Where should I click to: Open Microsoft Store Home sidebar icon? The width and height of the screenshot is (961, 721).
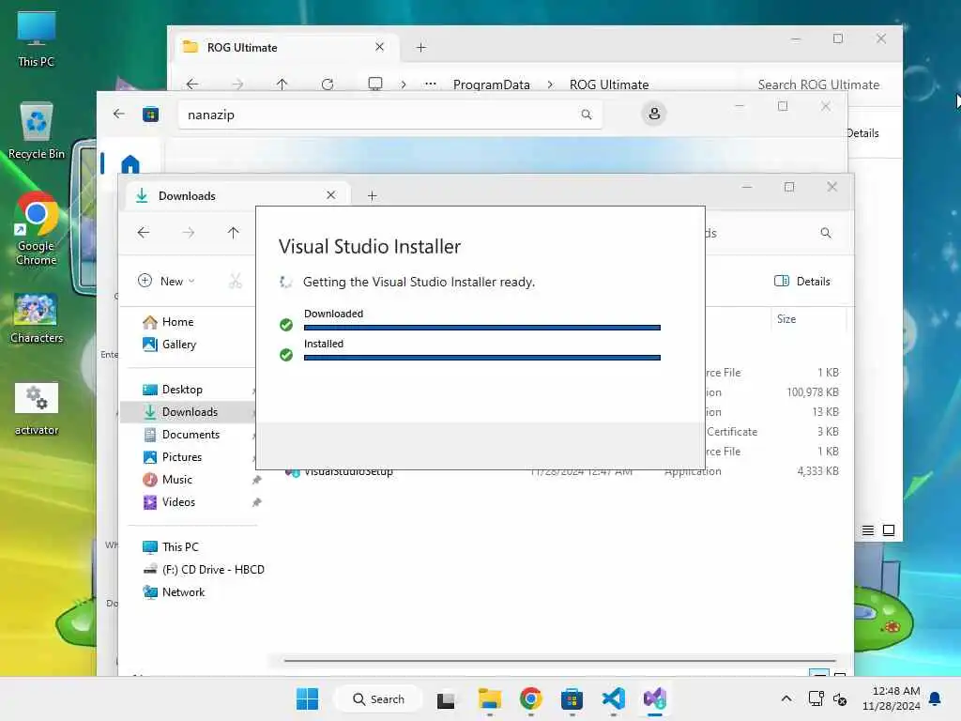click(130, 163)
